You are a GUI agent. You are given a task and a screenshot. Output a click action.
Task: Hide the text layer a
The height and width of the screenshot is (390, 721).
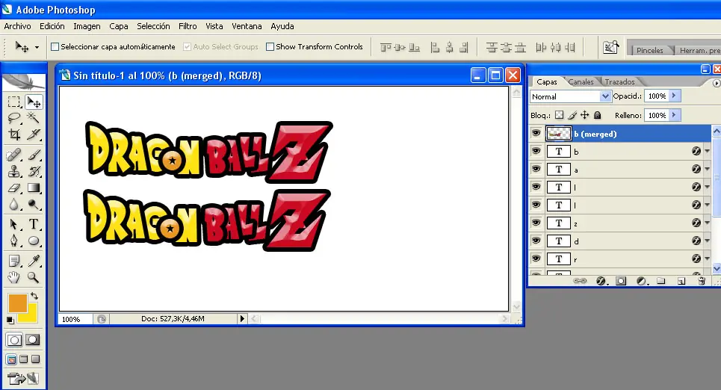coord(536,170)
